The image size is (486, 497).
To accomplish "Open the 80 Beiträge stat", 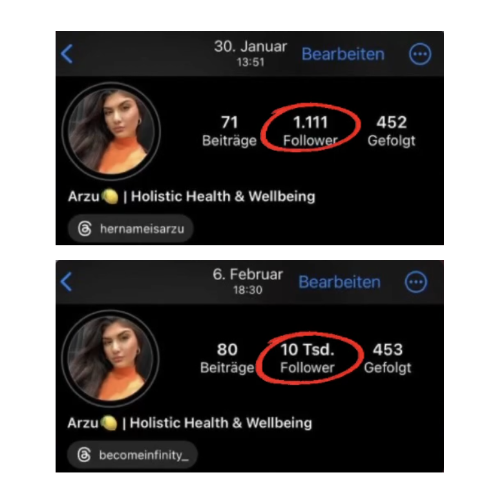I will click(227, 358).
